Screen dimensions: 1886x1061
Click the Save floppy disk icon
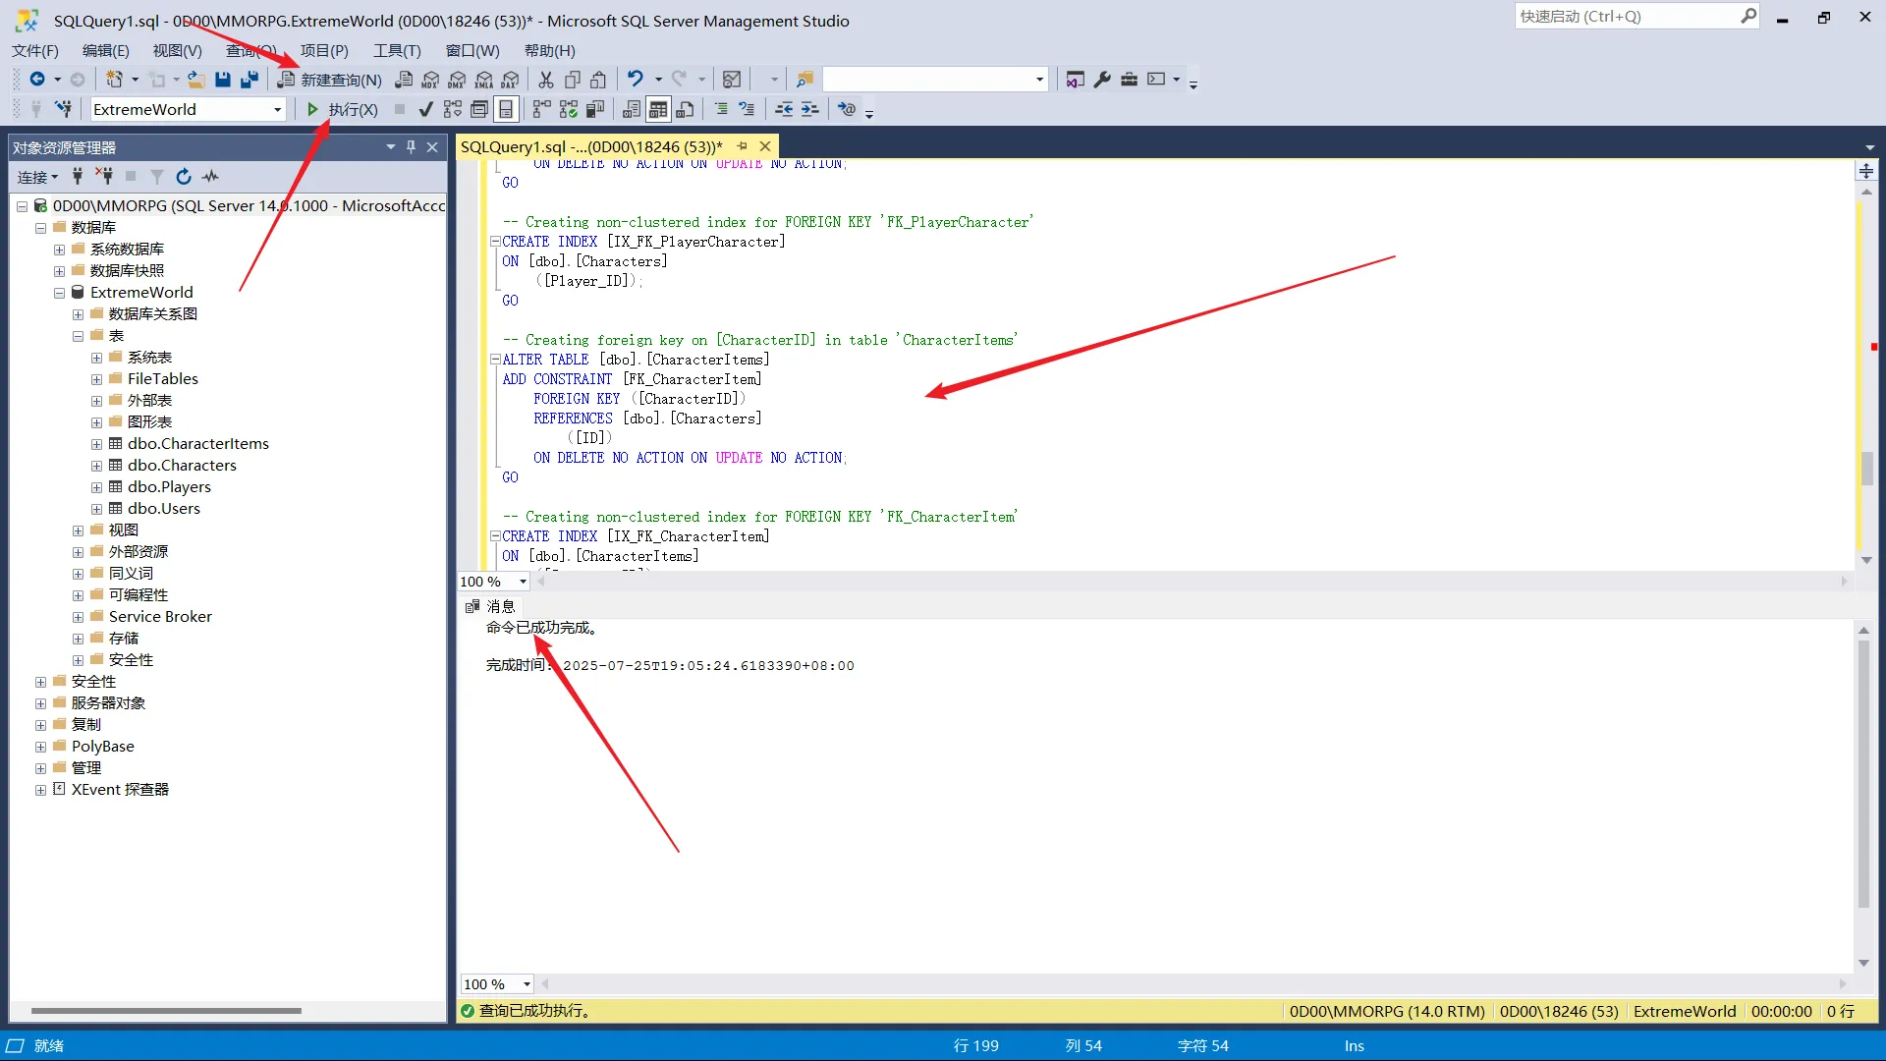(x=223, y=80)
